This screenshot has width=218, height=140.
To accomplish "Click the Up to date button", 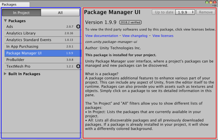I will [164, 12].
